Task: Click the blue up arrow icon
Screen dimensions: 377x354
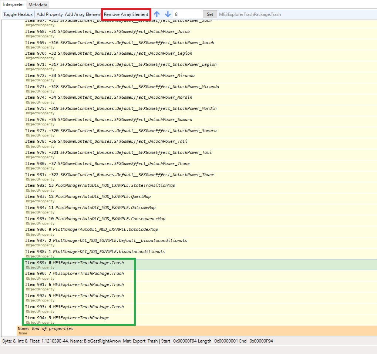Action: pyautogui.click(x=157, y=14)
